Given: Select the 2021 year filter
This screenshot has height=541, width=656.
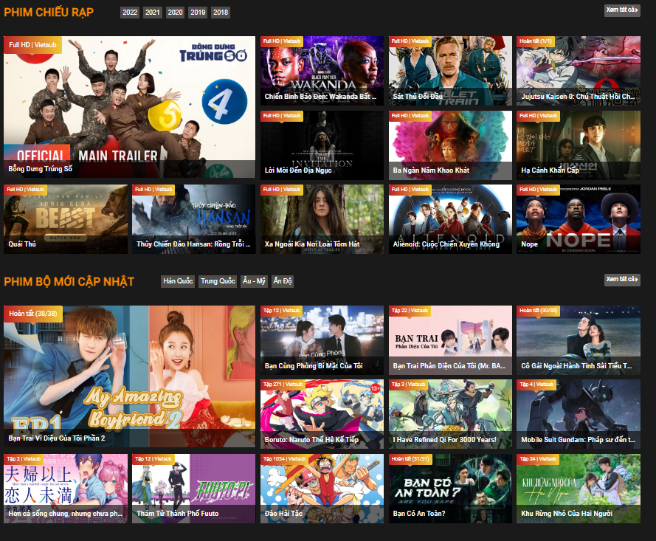Looking at the screenshot, I should [152, 12].
